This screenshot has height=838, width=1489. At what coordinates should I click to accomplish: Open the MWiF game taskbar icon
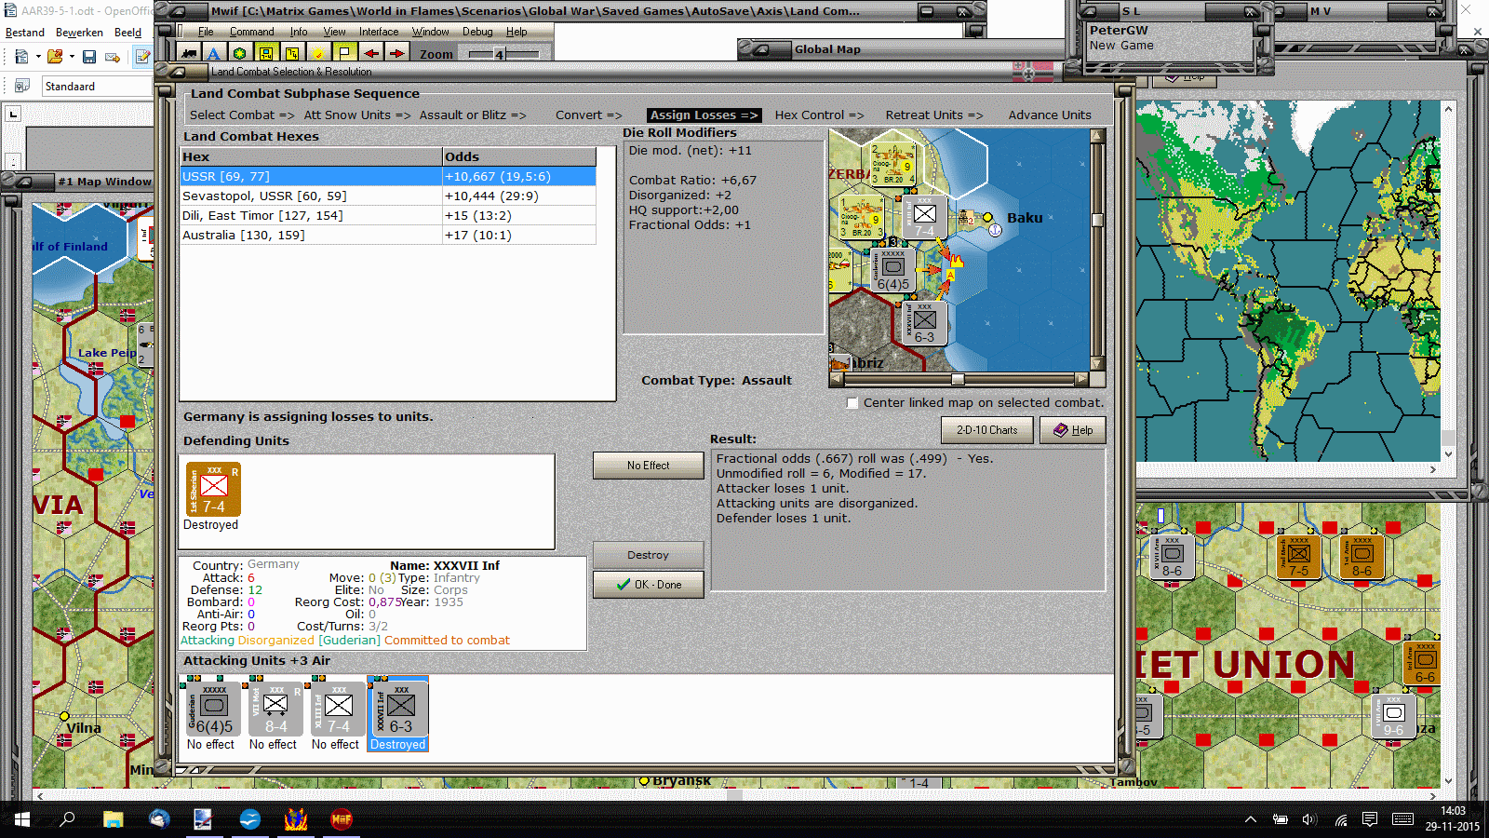tap(342, 819)
